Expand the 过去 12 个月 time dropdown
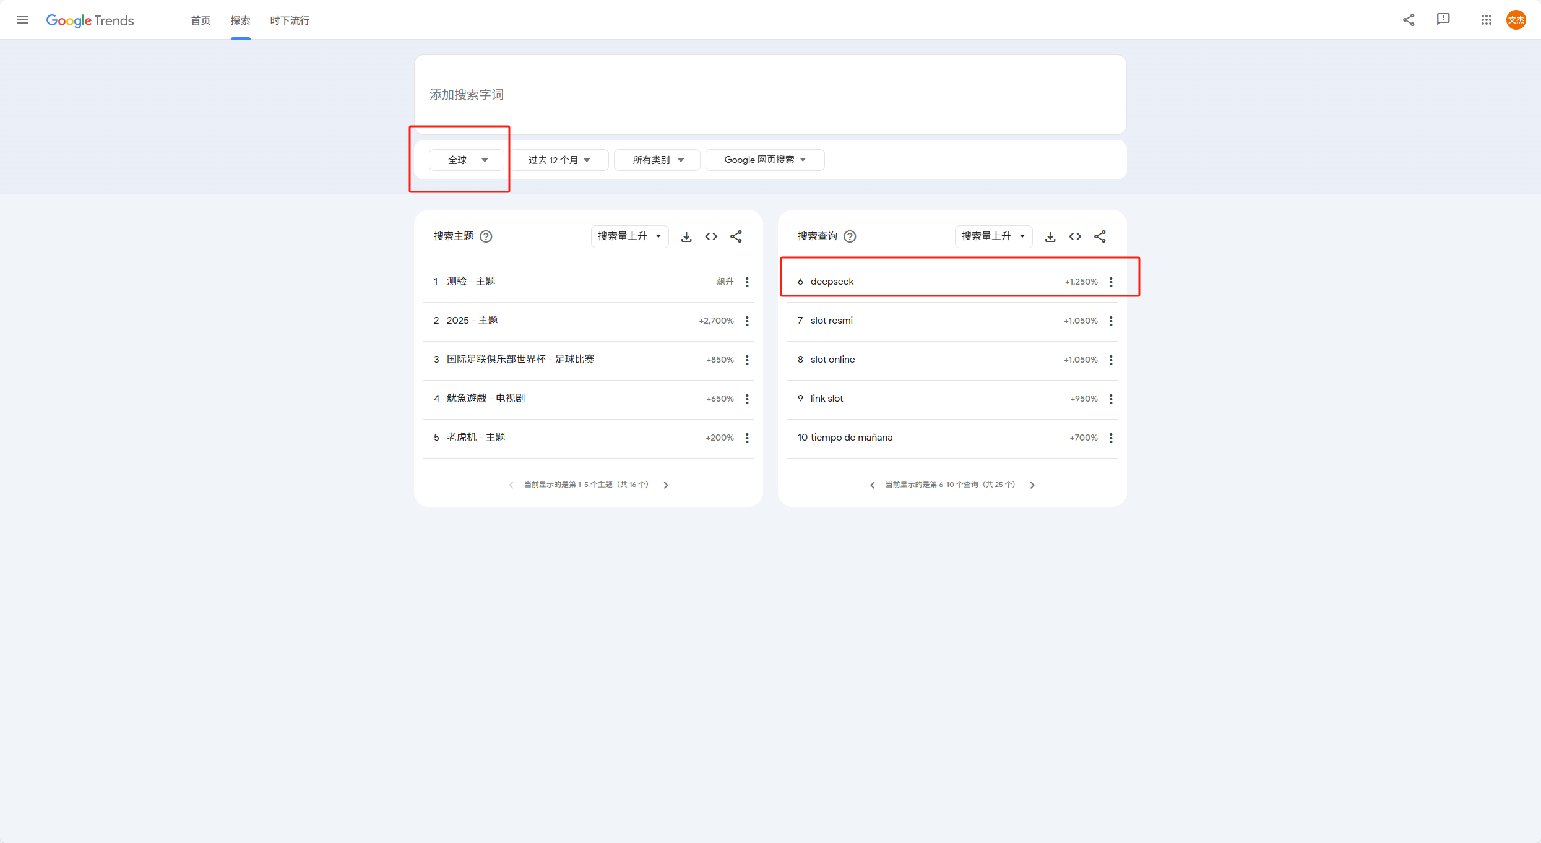1541x843 pixels. pos(559,160)
